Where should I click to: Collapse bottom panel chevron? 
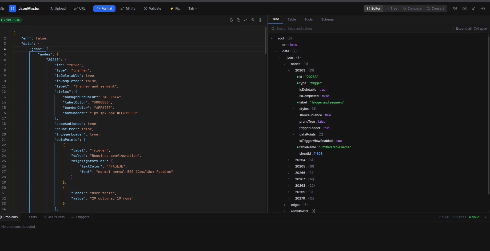(x=485, y=217)
